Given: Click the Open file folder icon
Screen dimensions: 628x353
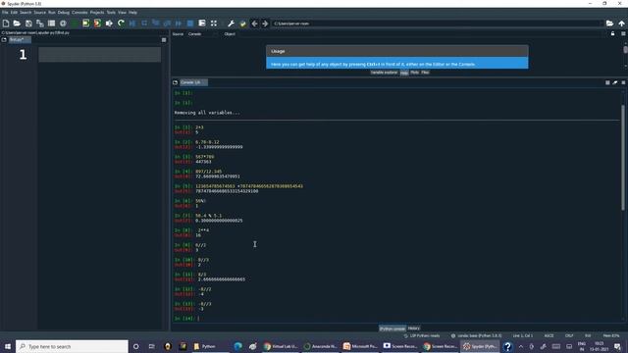Looking at the screenshot, I should pyautogui.click(x=17, y=24).
